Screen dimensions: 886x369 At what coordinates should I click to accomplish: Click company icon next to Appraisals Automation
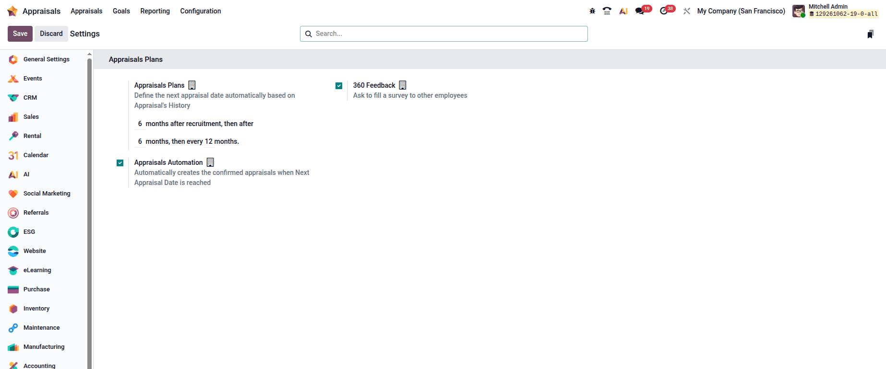pyautogui.click(x=210, y=162)
